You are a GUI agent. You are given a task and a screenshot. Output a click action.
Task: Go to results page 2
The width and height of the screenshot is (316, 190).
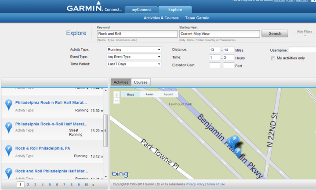[28, 185]
